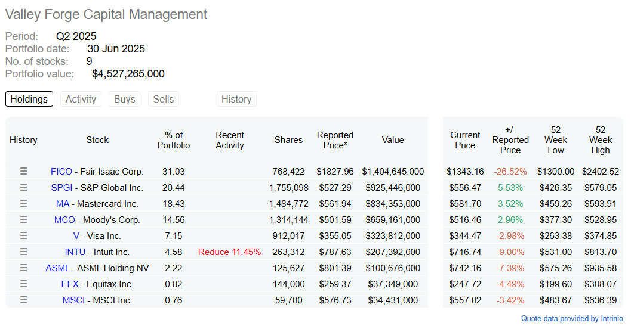This screenshot has width=631, height=326.
Task: Click the 'Shares' column header
Action: pos(288,140)
